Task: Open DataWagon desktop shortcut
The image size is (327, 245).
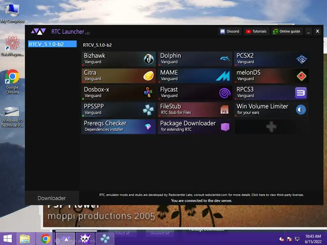Action: click(12, 46)
